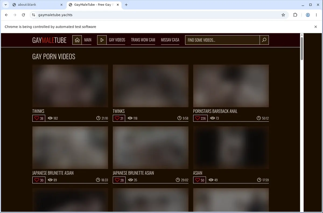Open the PORNSTARS BAREBACK ANAL title link
Screen dimensions: 323x213
point(215,111)
